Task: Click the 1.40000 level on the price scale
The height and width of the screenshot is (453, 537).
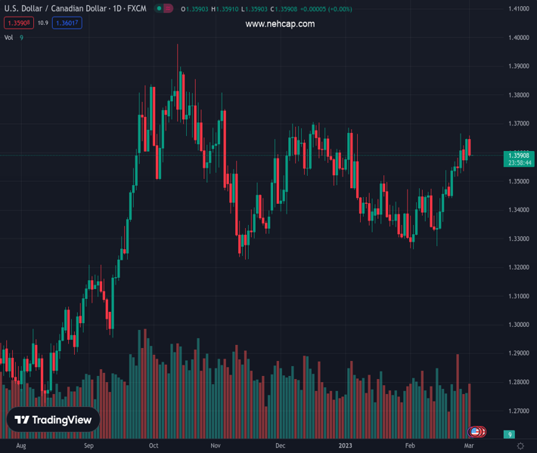Action: pos(518,38)
